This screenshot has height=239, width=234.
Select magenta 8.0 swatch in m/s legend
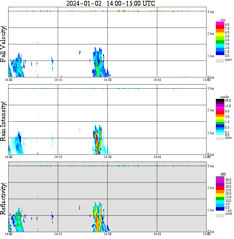pyautogui.click(x=220, y=23)
